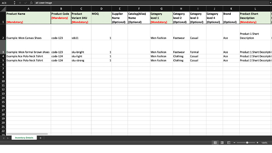Click the 'Clothing' cell in row 4
Screen dimensions: 272x153
click(181, 56)
